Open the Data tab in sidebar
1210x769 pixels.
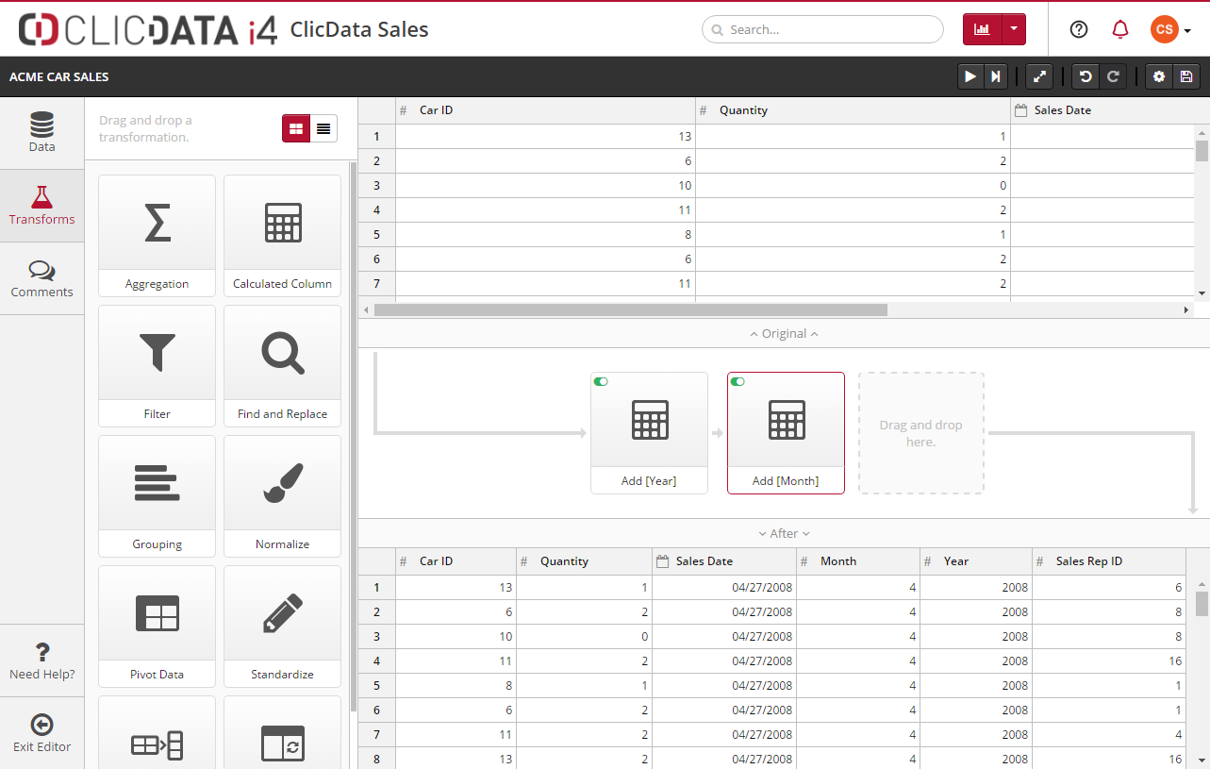click(x=41, y=133)
